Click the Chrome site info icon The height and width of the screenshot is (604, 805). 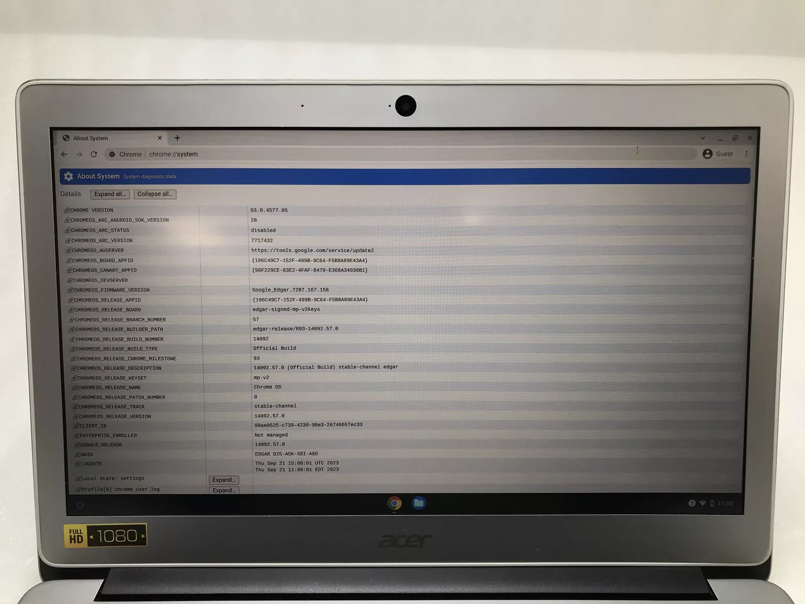(x=112, y=155)
